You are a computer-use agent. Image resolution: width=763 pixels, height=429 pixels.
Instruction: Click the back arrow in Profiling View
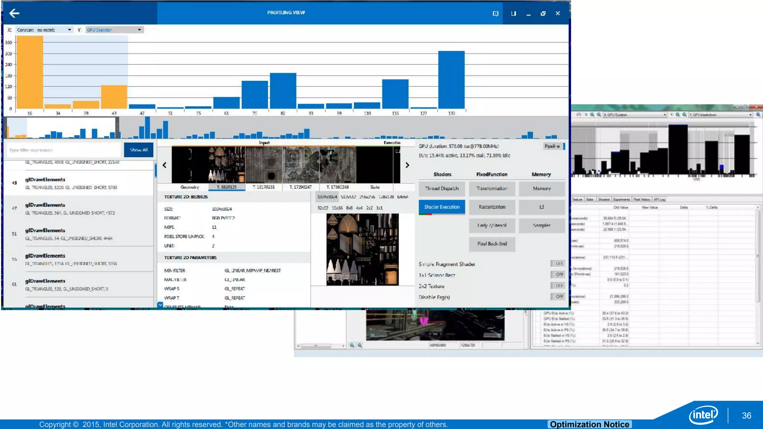[14, 13]
